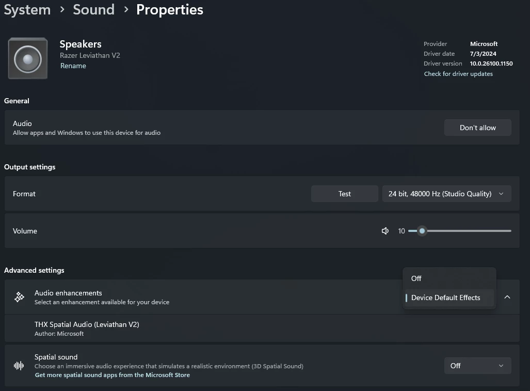Click the Spatial sound title
The image size is (530, 391).
click(56, 357)
